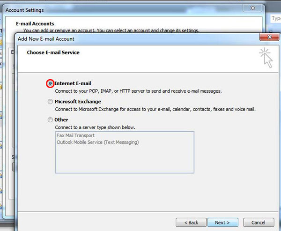Select the Internet E-mail radio button
281x231 pixels.
[x=50, y=83]
